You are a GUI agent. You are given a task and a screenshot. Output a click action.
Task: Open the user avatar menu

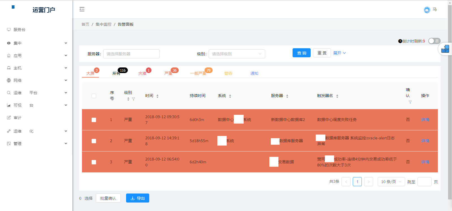coord(427,10)
